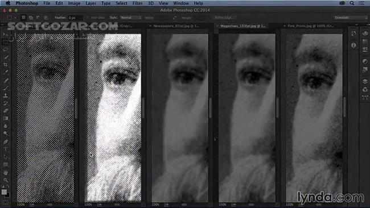370x208 pixels.
Task: Open the Style dropdown set to Normal
Action: click(x=130, y=18)
